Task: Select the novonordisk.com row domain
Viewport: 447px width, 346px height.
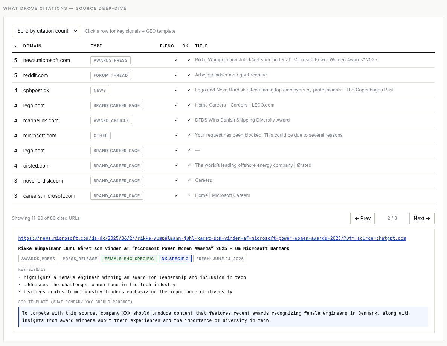Action: [43, 181]
